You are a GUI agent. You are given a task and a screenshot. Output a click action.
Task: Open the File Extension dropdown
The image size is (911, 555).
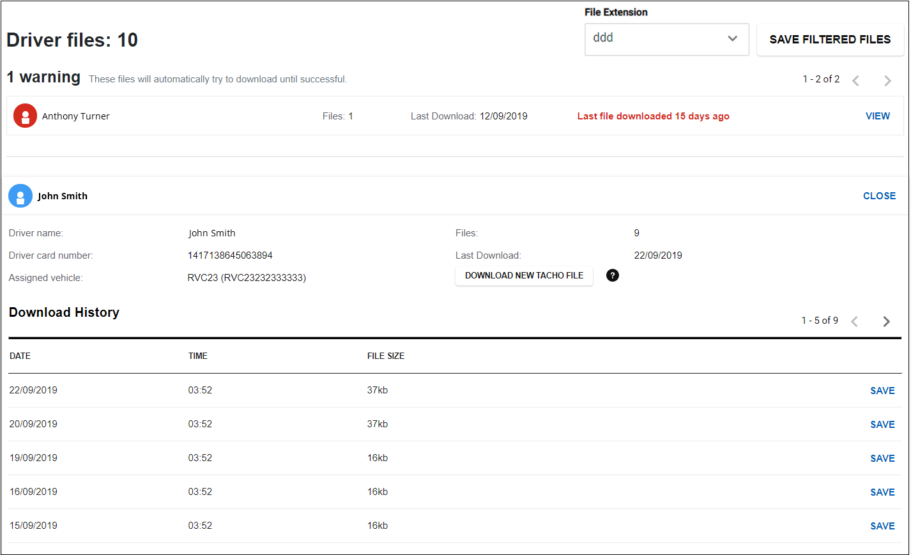[x=666, y=39]
